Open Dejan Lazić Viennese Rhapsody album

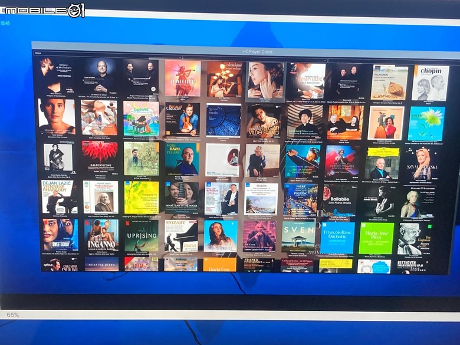click(x=60, y=197)
